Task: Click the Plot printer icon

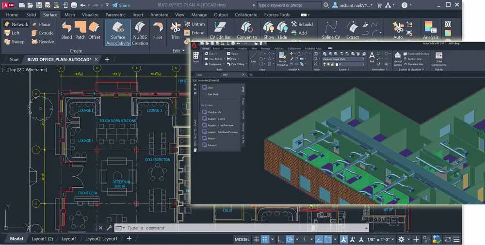Action: point(74,5)
